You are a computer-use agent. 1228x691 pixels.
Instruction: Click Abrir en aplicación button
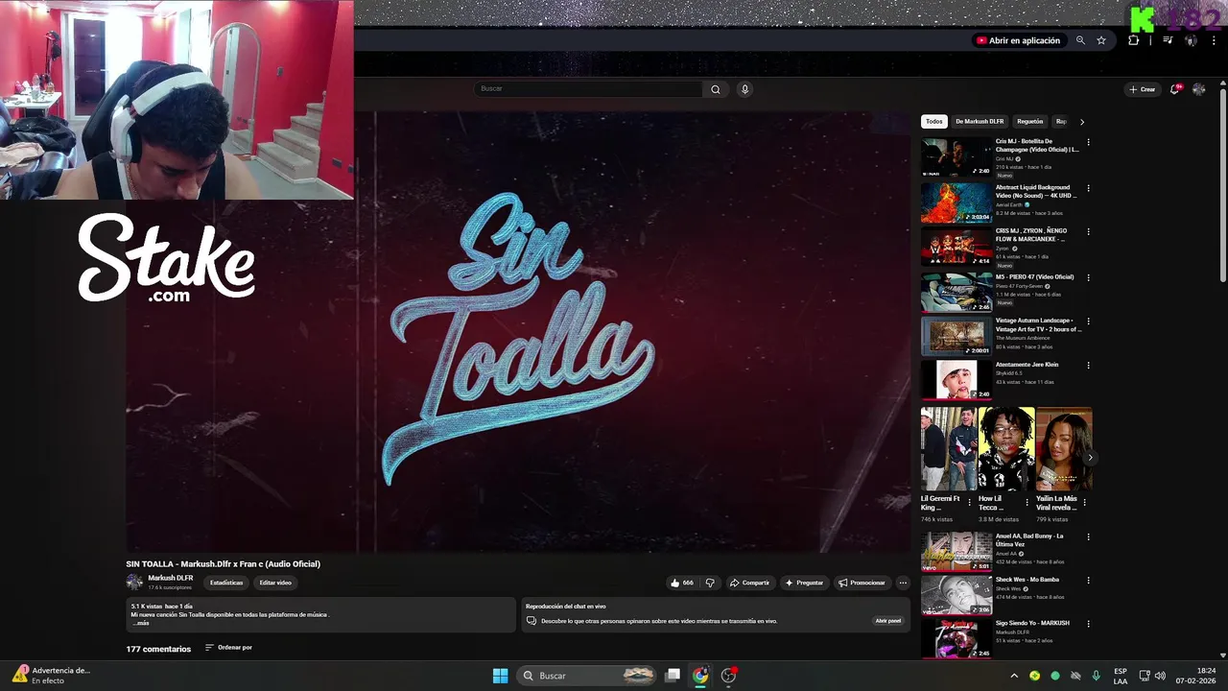[1018, 40]
